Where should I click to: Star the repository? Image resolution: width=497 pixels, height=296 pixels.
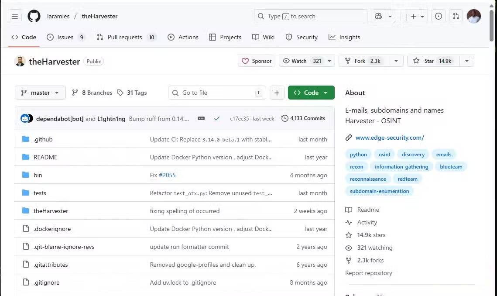pyautogui.click(x=433, y=61)
